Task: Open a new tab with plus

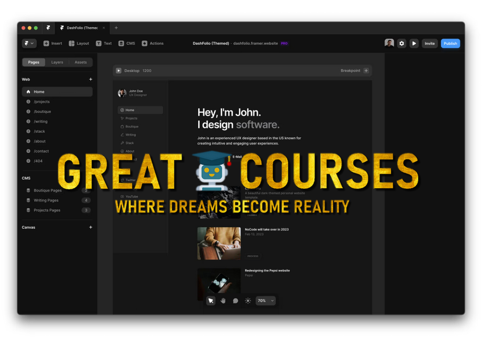Action: [x=116, y=28]
